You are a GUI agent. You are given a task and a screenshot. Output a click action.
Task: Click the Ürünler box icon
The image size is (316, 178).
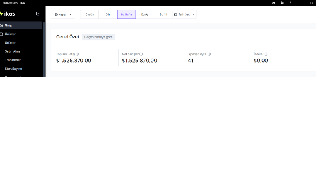[2, 34]
